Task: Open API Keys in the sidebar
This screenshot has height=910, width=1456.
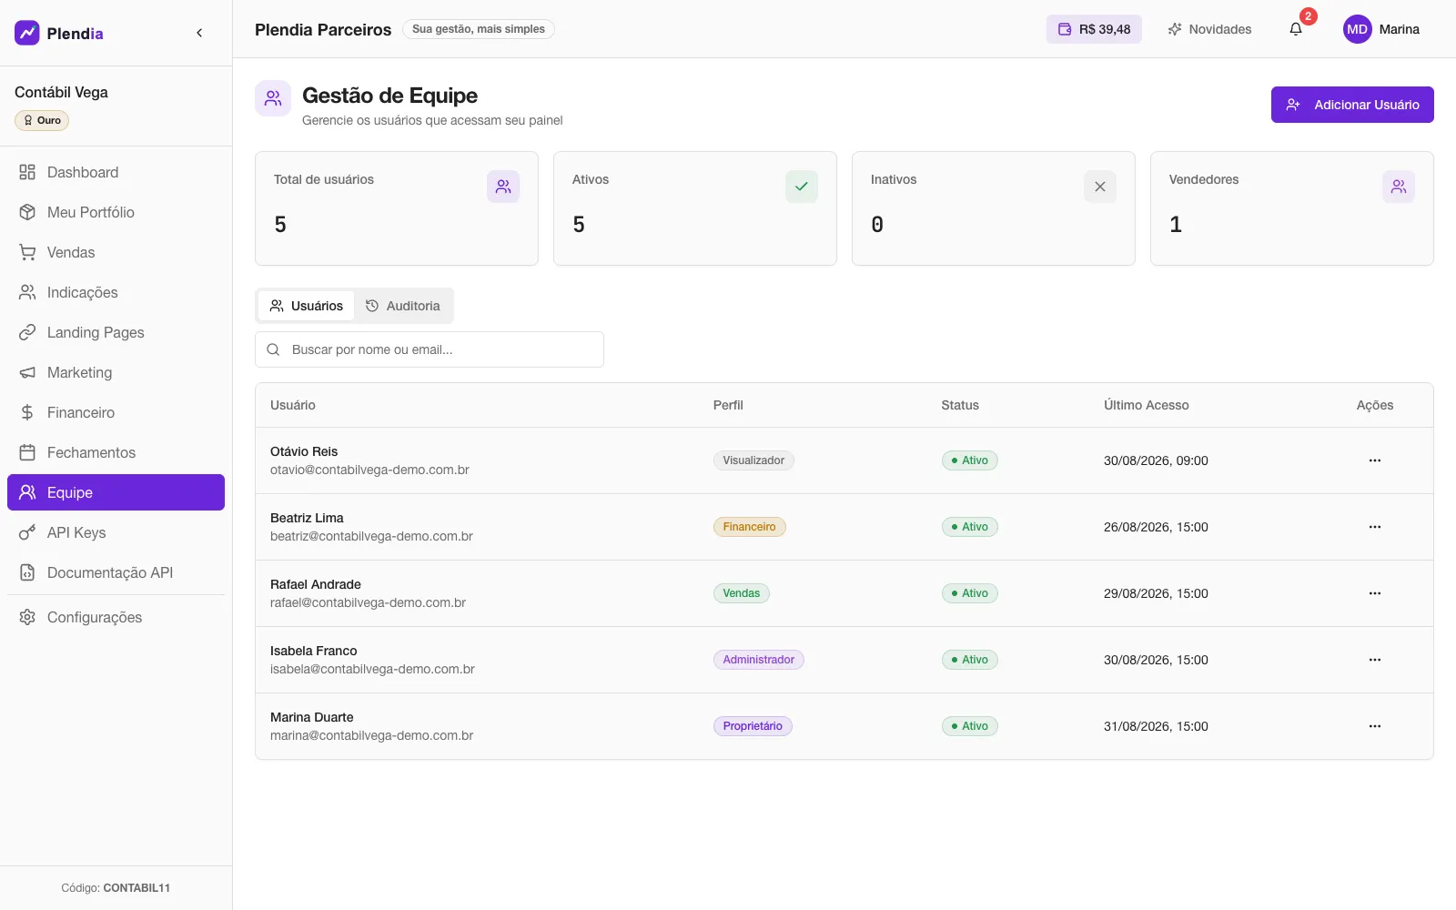Action: tap(116, 532)
